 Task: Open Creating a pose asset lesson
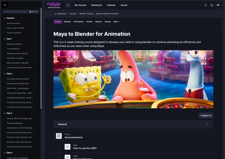[20, 98]
